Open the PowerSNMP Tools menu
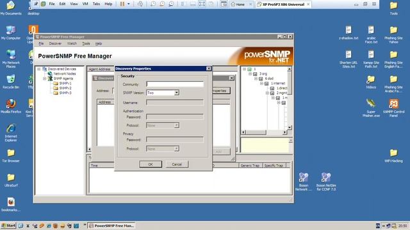This screenshot has height=230, width=410. (x=86, y=43)
